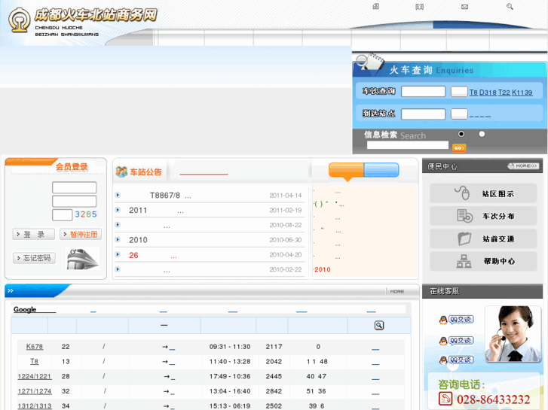Open train T8 in the timetable list
Image resolution: width=548 pixels, height=410 pixels.
[x=34, y=362]
